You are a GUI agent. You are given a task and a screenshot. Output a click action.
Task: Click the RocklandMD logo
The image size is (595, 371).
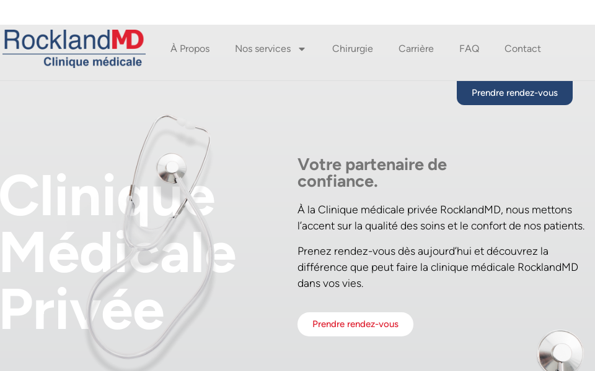tap(74, 48)
